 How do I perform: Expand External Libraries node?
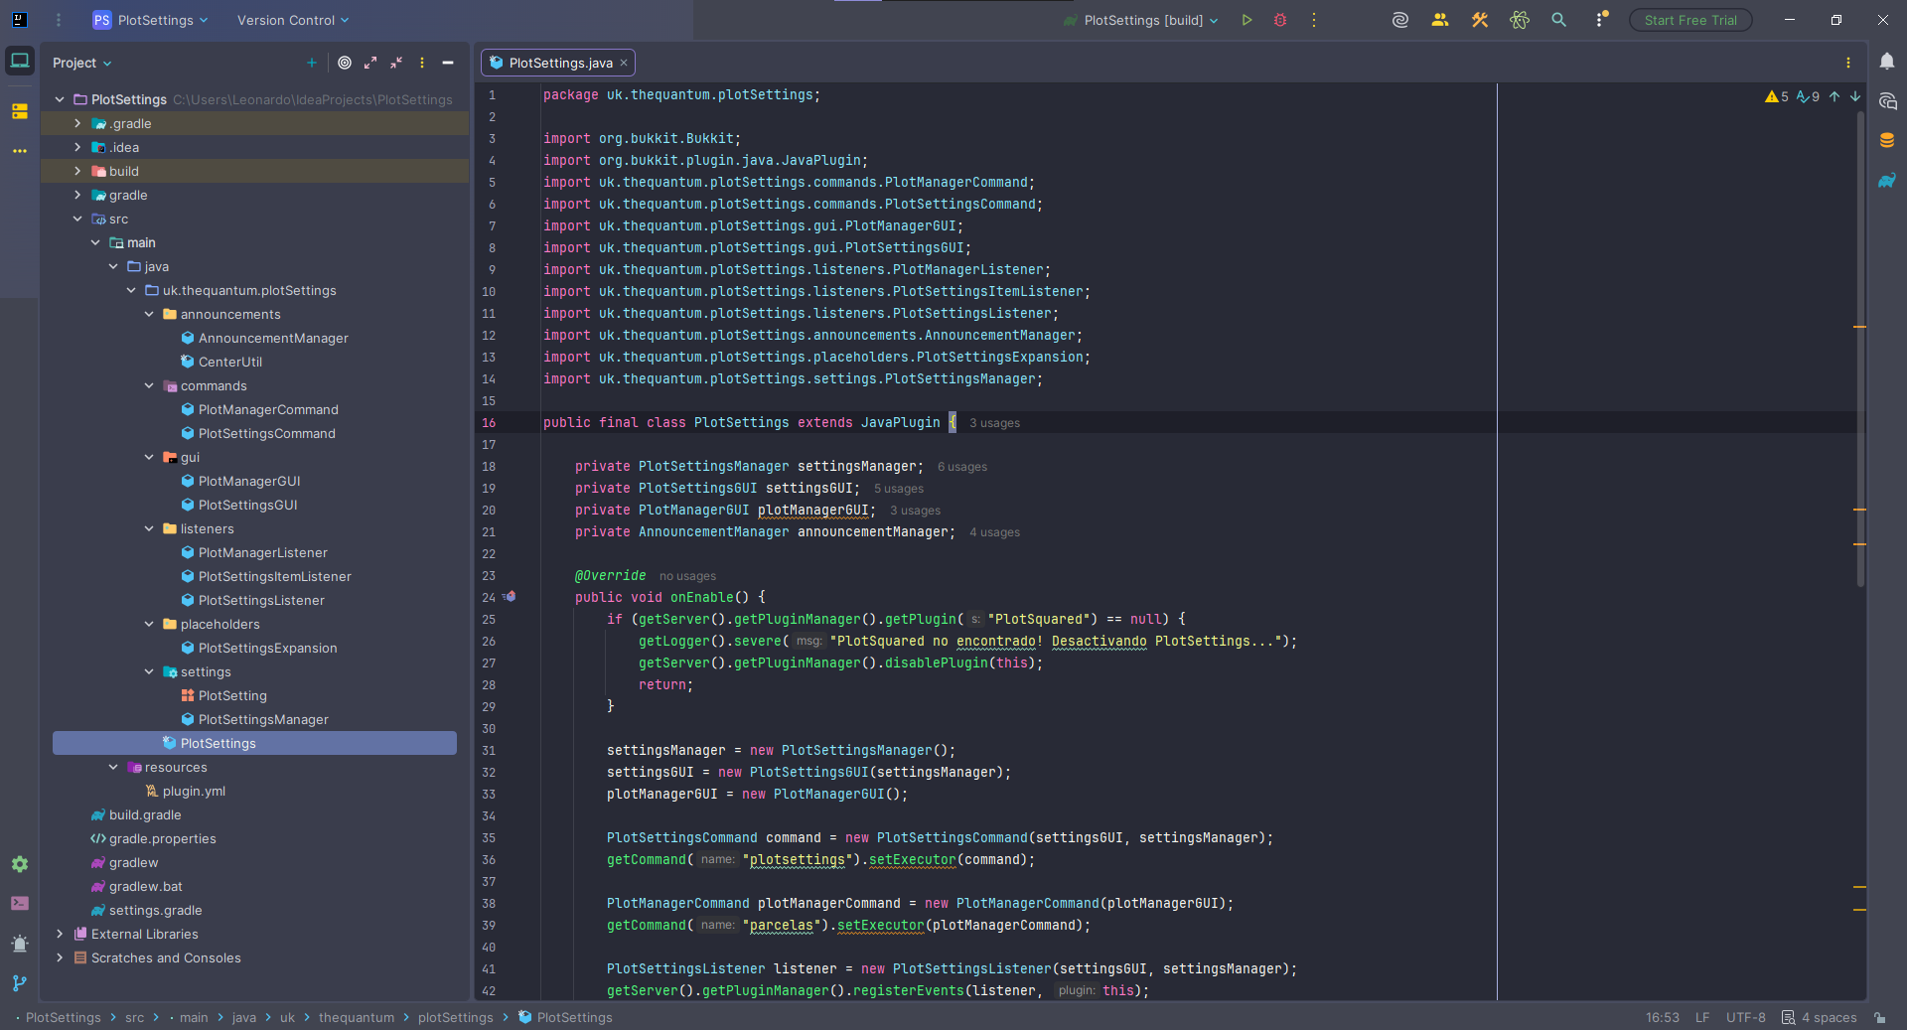(x=60, y=934)
